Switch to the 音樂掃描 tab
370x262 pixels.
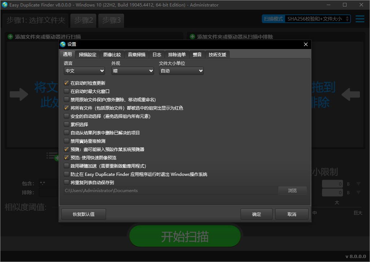point(137,54)
